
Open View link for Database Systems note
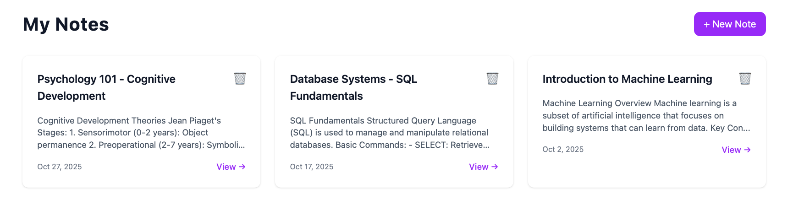click(479, 167)
